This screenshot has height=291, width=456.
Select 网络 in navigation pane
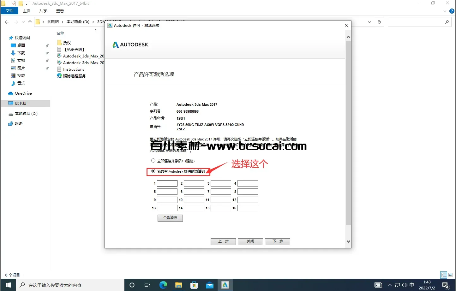pos(19,123)
